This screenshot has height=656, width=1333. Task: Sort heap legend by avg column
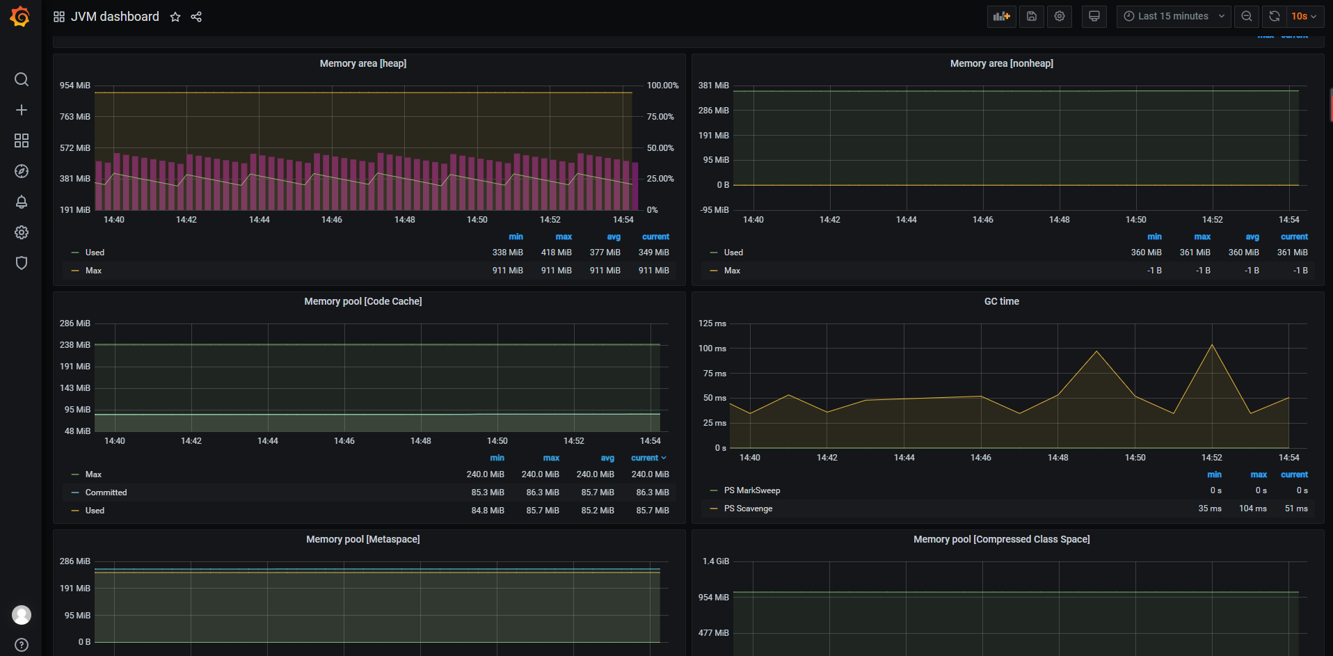click(x=614, y=237)
